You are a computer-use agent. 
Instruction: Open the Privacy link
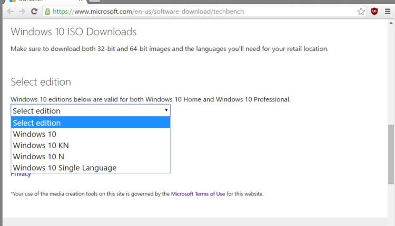tap(21, 174)
